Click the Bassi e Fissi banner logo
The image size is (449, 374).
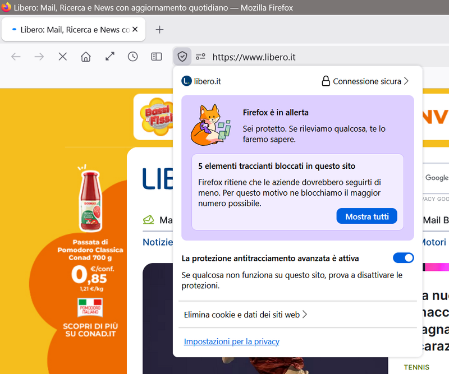tap(156, 117)
